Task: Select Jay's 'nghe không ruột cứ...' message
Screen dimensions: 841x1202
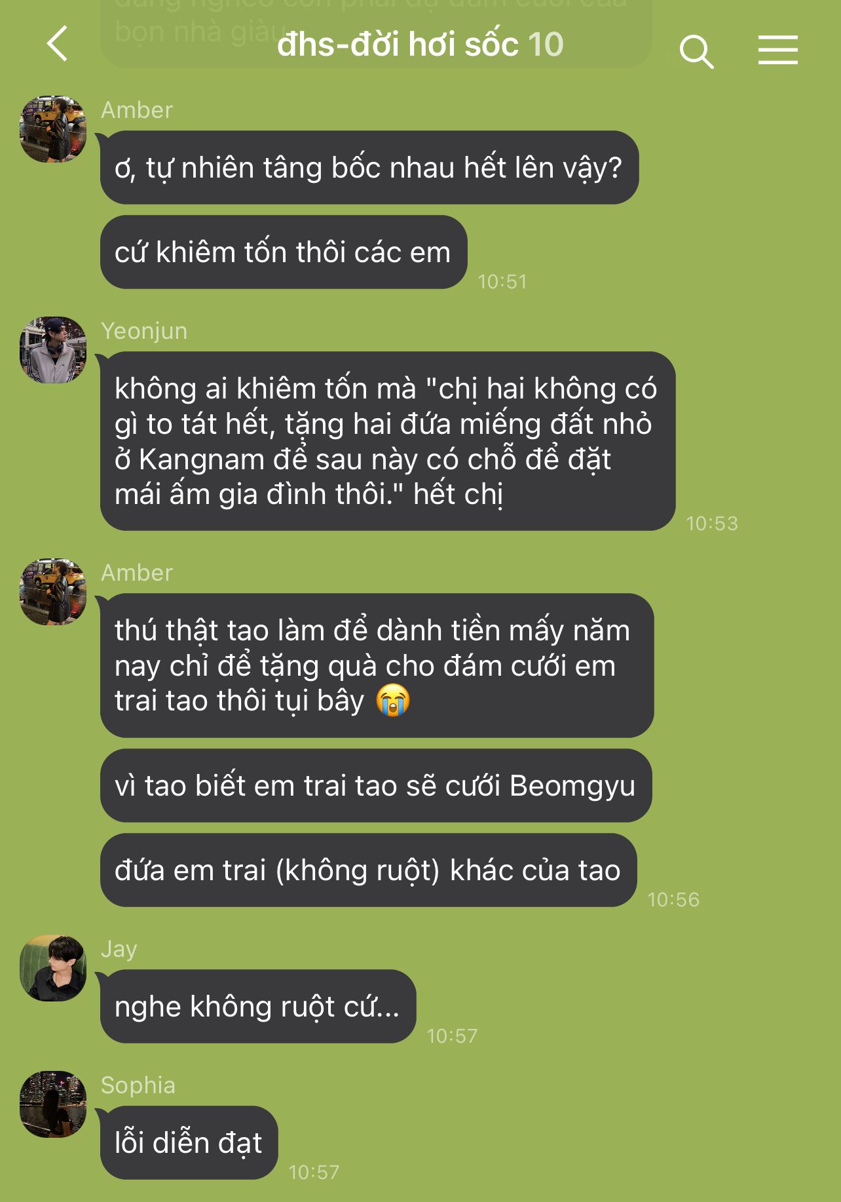Action: [x=258, y=1007]
